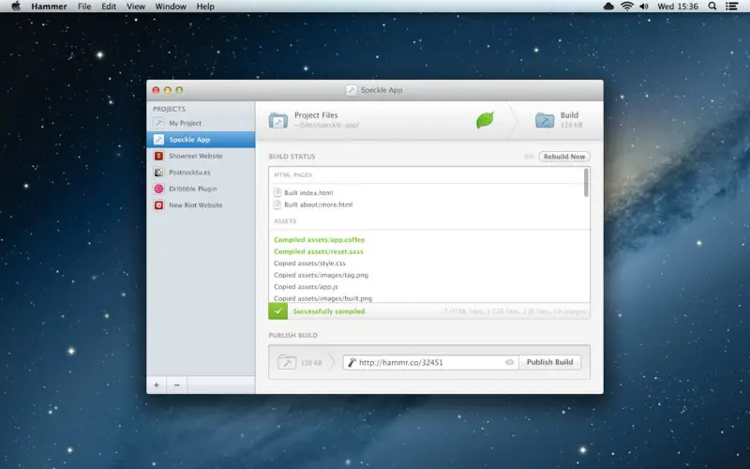Click Compiled assets/app.coffee entry
This screenshot has height=469, width=750.
pos(319,240)
